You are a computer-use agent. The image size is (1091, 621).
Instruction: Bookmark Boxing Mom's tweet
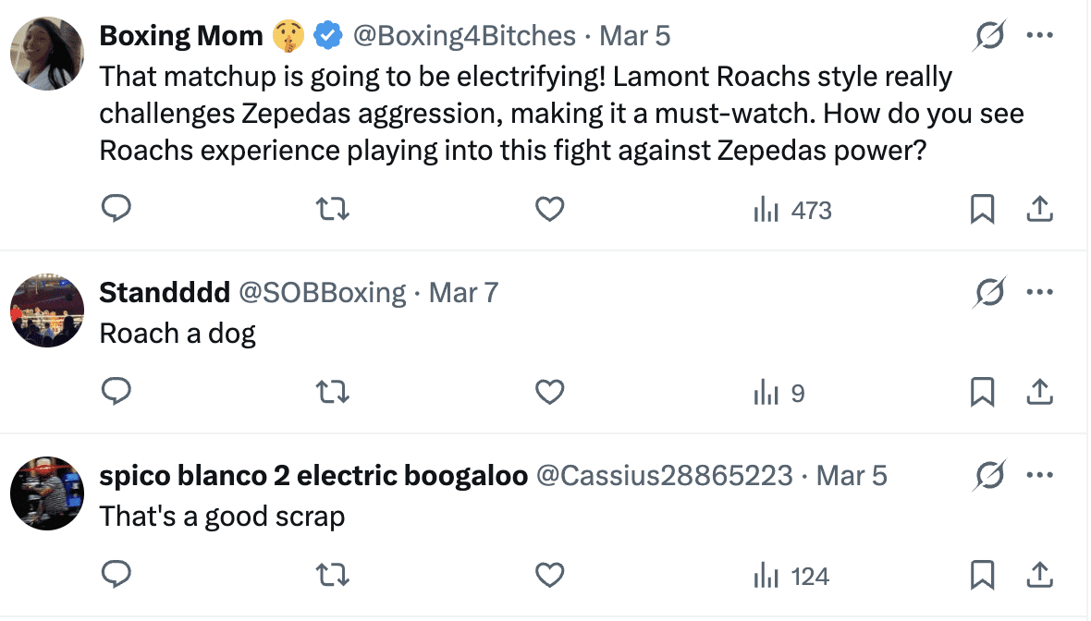pos(982,211)
